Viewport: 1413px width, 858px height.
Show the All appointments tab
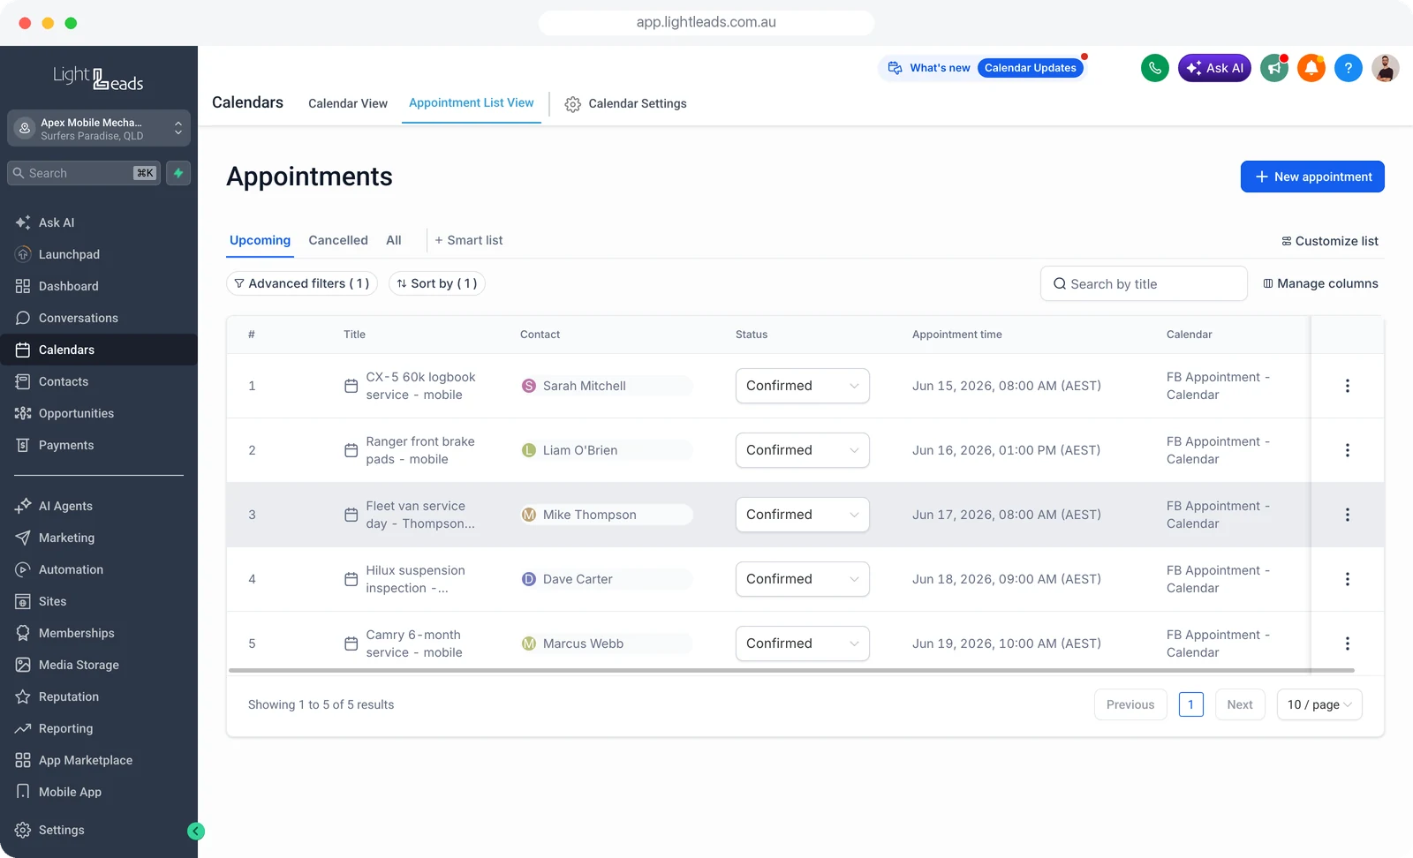click(394, 240)
